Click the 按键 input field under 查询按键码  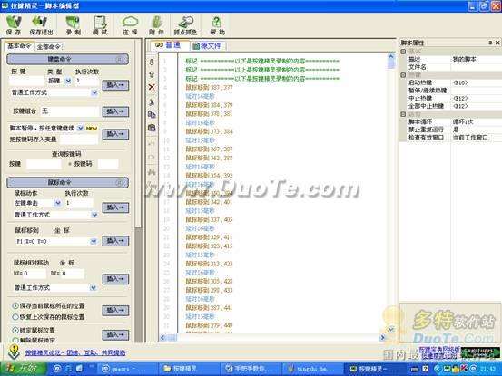(x=44, y=164)
